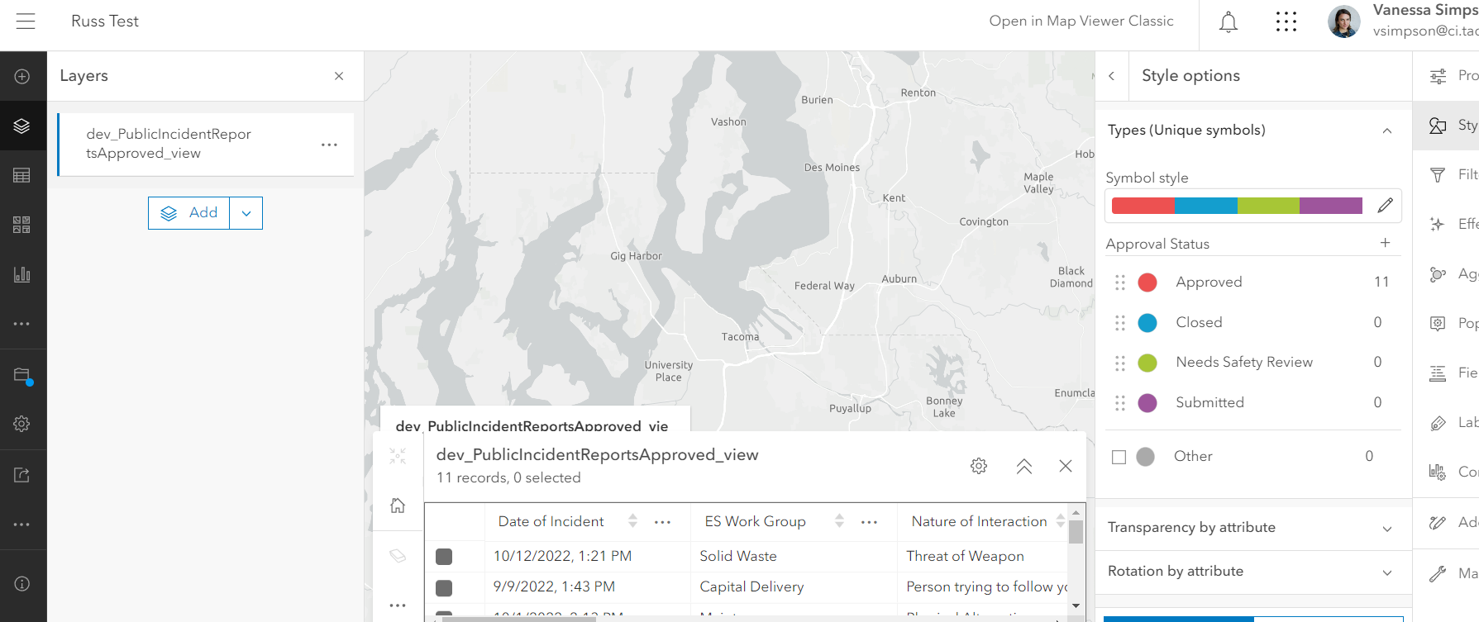Click the red Approved symbol swatch
Image resolution: width=1479 pixels, height=622 pixels.
[1147, 283]
